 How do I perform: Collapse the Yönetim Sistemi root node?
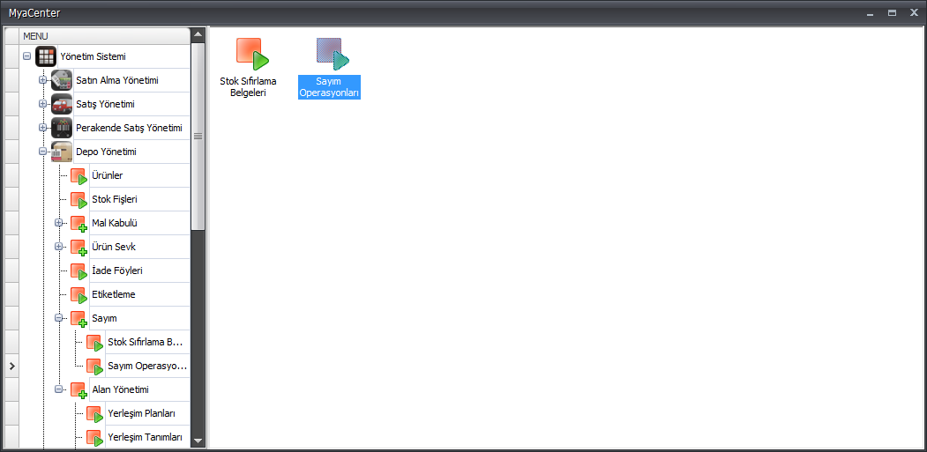[26, 56]
